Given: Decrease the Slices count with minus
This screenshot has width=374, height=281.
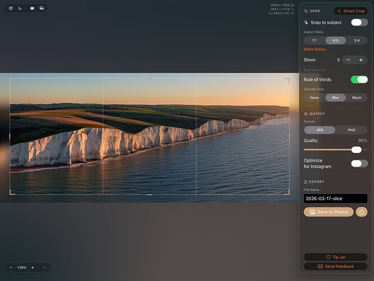Looking at the screenshot, I should [x=348, y=60].
